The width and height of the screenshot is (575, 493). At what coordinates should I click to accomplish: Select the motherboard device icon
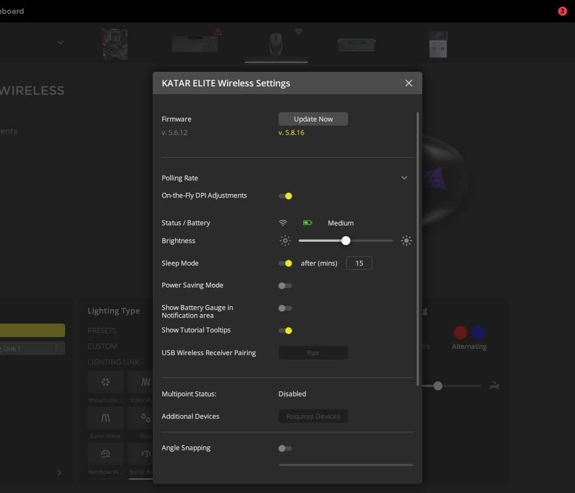(x=115, y=43)
